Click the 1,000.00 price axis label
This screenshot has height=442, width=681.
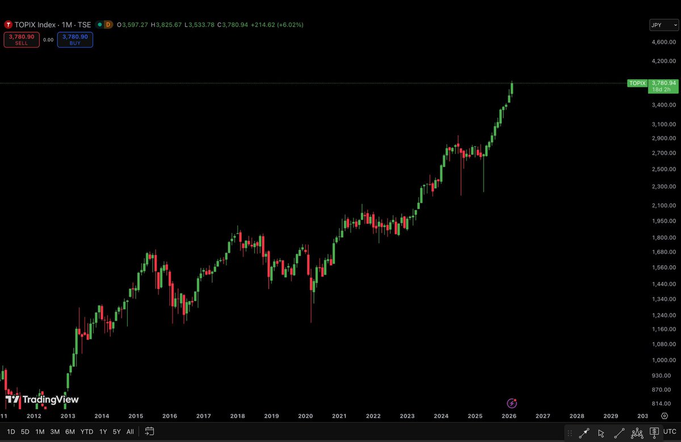pos(665,360)
